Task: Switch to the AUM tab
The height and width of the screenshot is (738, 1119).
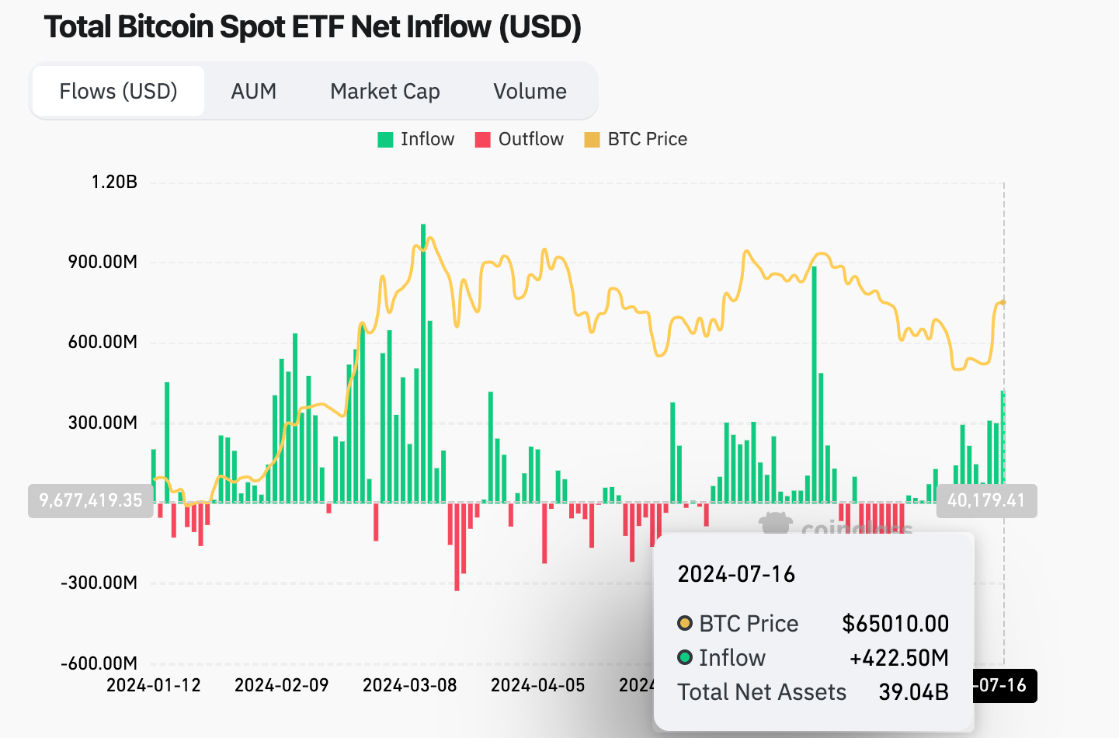Action: (x=252, y=91)
